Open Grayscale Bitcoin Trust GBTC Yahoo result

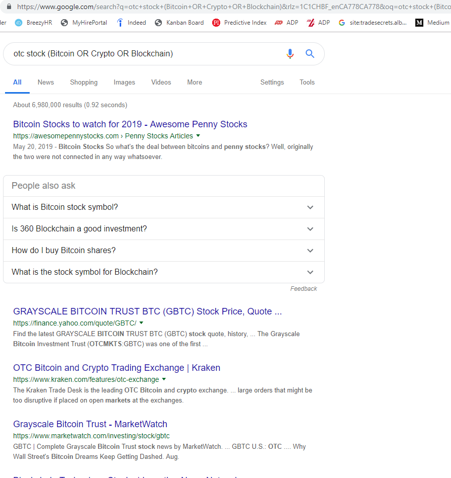tap(147, 311)
